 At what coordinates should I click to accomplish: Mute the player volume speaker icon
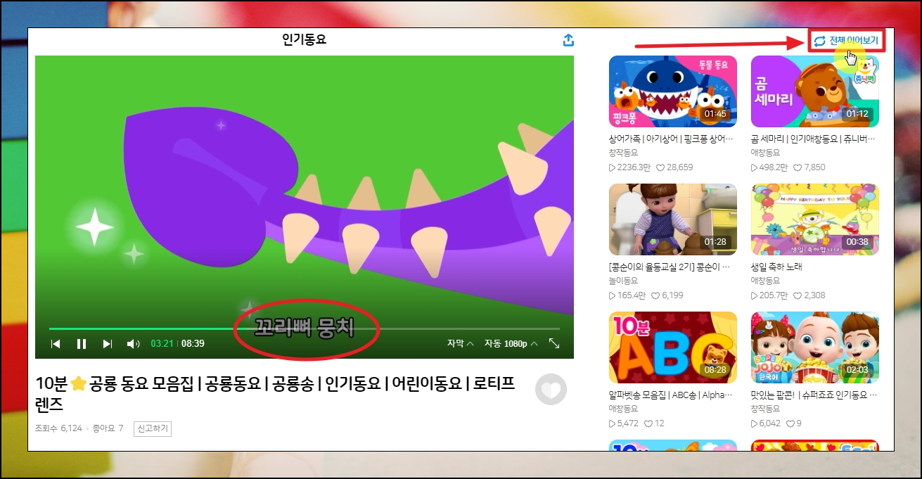click(133, 344)
